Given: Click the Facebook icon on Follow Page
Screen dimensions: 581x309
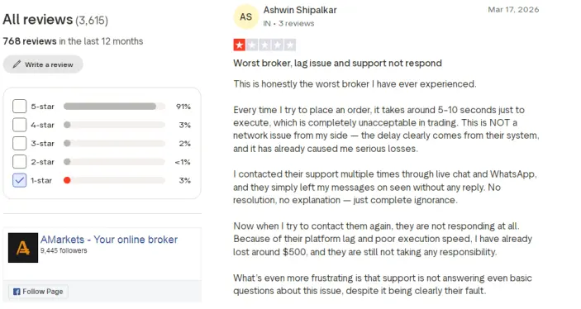Looking at the screenshot, I should click(x=17, y=292).
